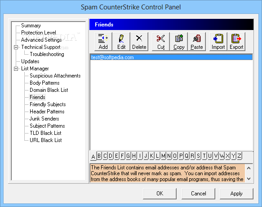This screenshot has height=207, width=262.
Task: Switch to the I letter tab
Action: pos(140,156)
